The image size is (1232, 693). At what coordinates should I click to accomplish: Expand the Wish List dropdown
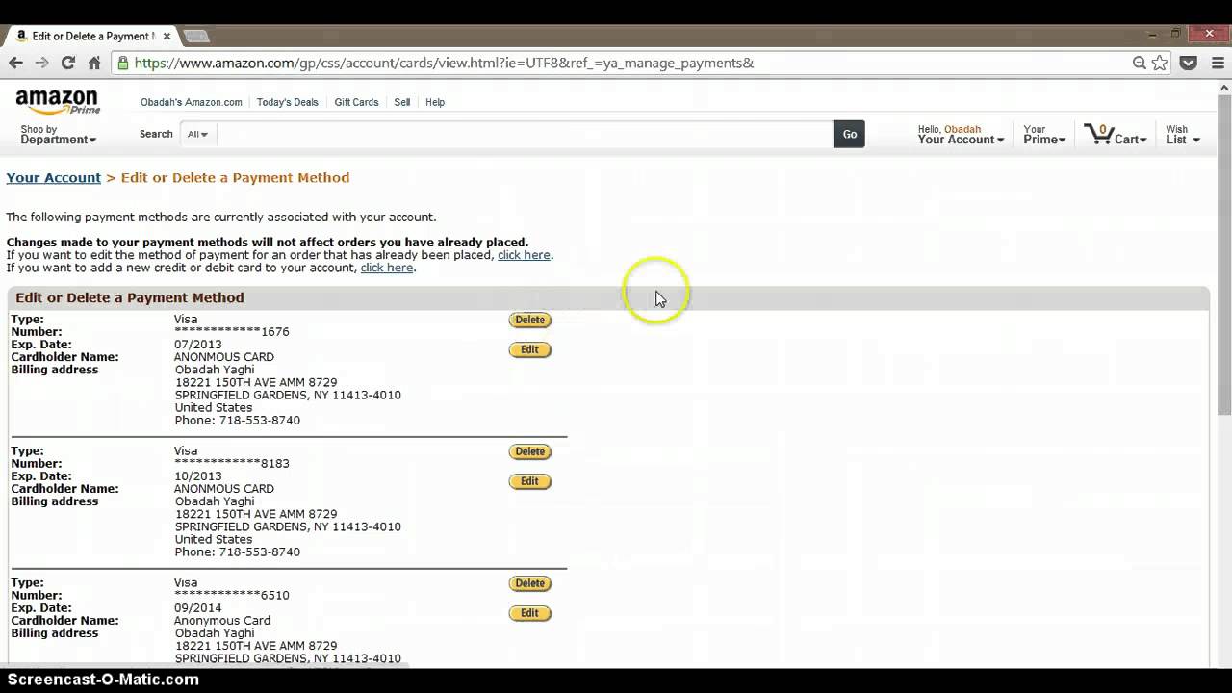1183,135
